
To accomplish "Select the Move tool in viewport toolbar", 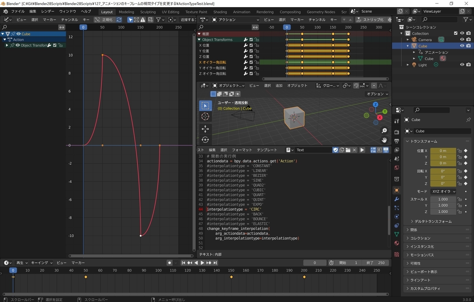I will point(205,129).
